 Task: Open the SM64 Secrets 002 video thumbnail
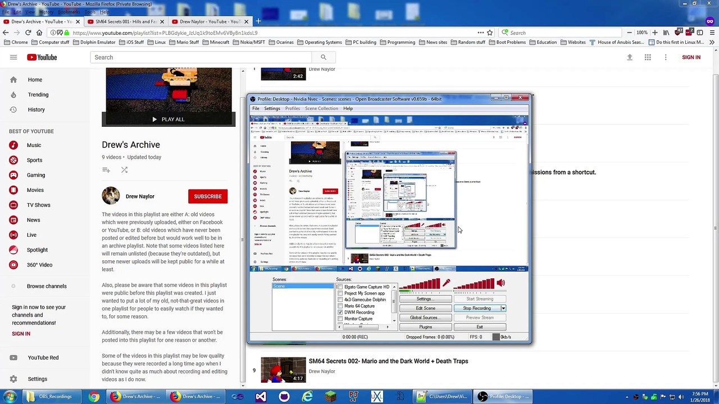pos(283,369)
